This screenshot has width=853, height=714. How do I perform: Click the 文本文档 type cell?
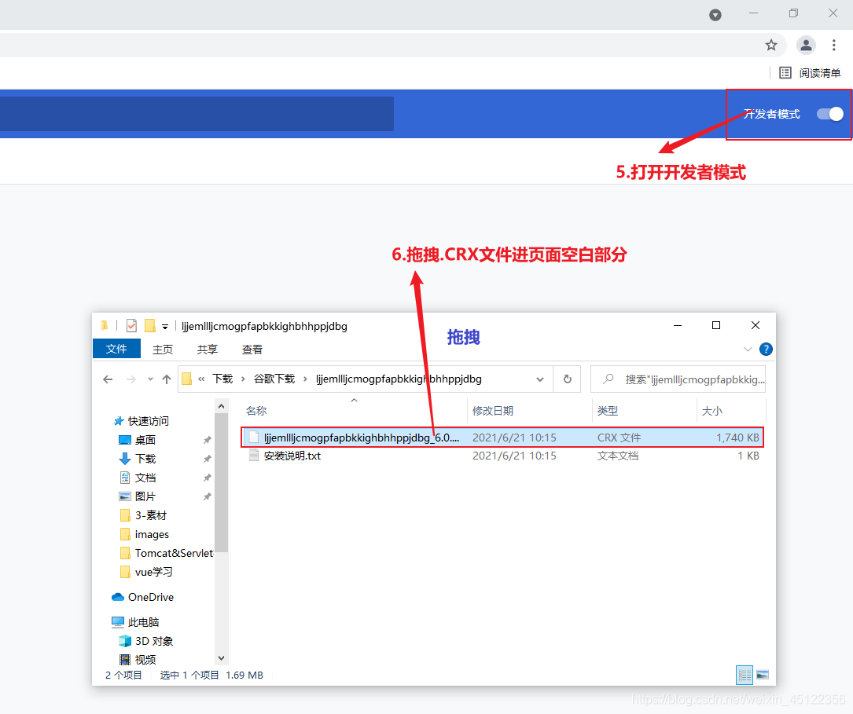[x=618, y=456]
